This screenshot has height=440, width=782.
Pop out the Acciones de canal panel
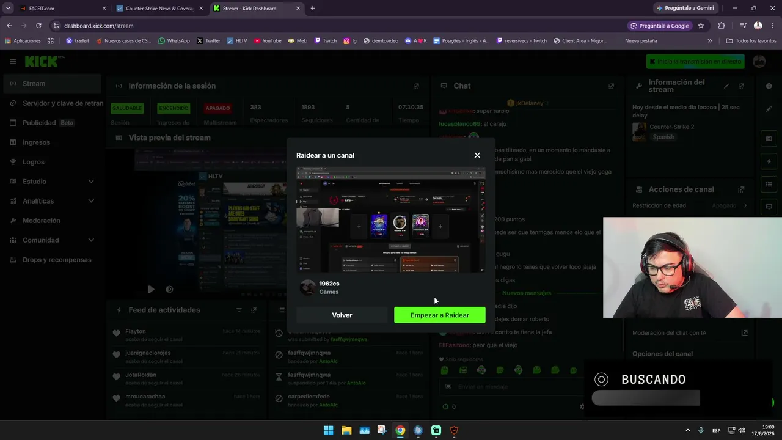tap(741, 189)
